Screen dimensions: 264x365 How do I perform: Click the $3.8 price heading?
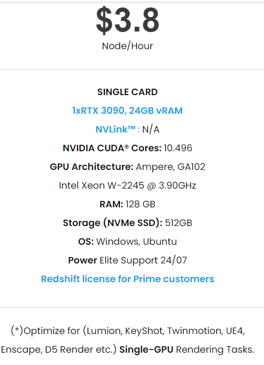coord(127,20)
